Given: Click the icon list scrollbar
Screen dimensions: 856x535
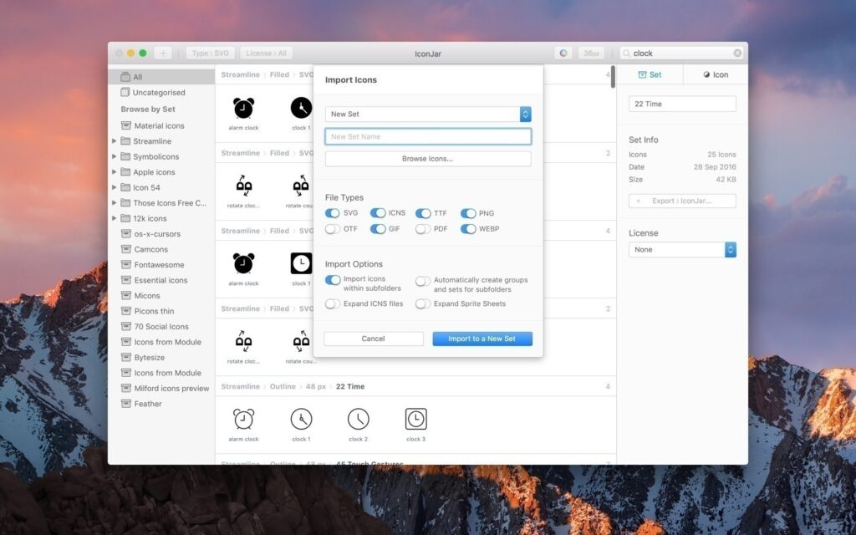Looking at the screenshot, I should tap(613, 76).
